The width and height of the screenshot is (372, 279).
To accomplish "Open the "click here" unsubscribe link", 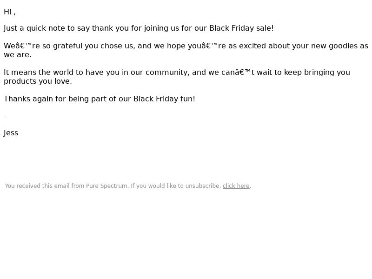I will pos(236,186).
